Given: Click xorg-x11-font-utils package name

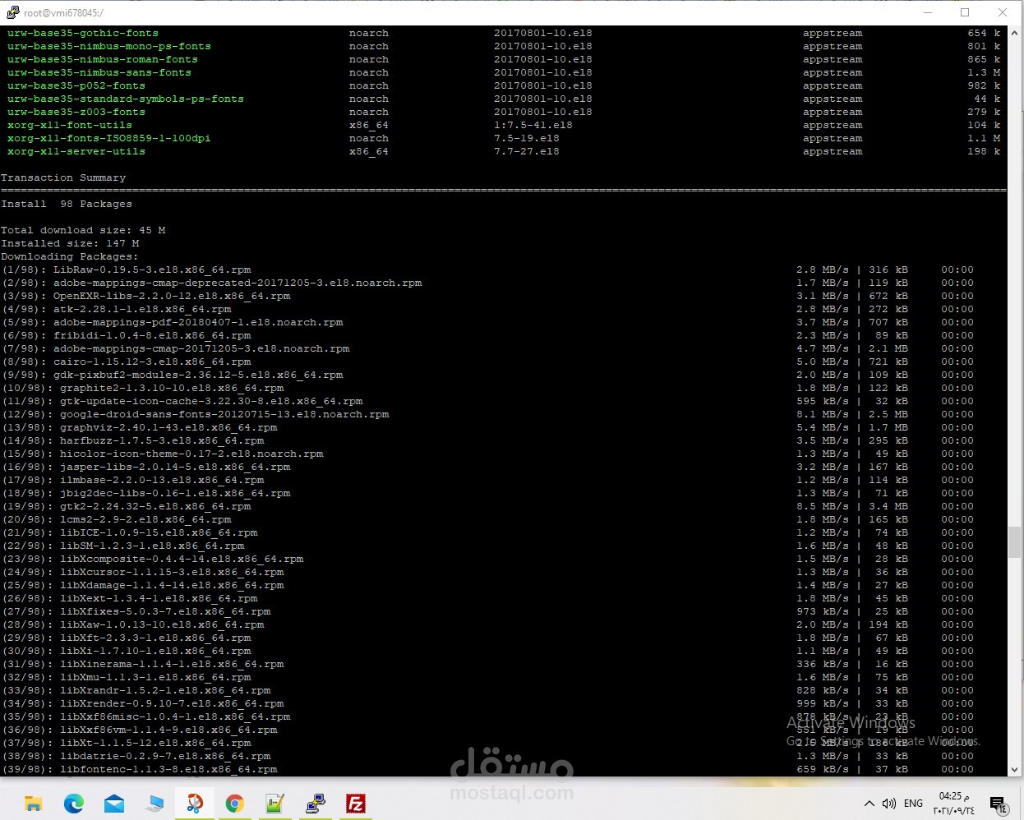Looking at the screenshot, I should (x=70, y=126).
